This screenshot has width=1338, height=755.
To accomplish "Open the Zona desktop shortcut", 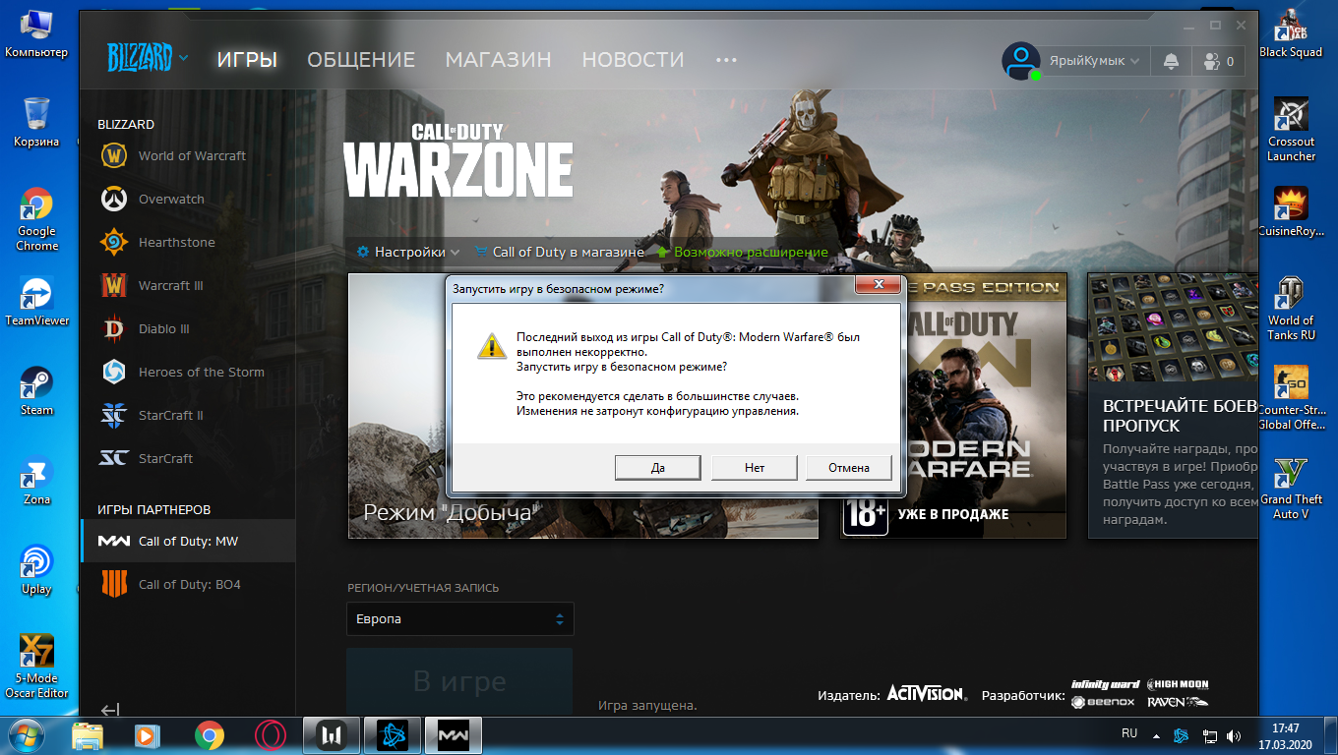I will pos(36,481).
